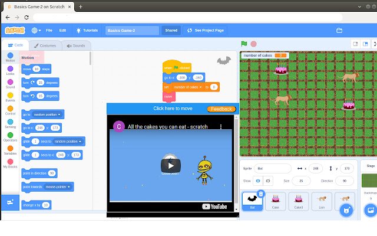Select the Lion sprite thumbnail
Screen dimensions: 377x236
pos(322,201)
